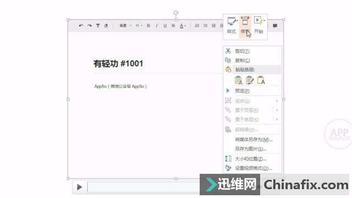Click the copy pages icon

[228, 60]
